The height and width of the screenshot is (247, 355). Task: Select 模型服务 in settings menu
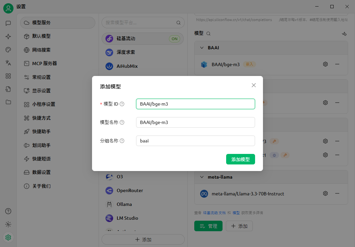(x=58, y=23)
